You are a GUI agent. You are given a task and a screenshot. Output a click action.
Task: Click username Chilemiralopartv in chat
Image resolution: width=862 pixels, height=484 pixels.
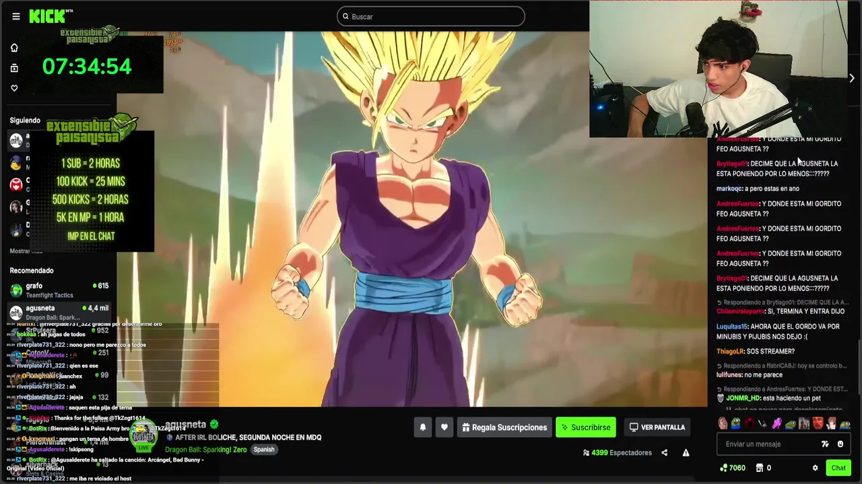pos(741,312)
